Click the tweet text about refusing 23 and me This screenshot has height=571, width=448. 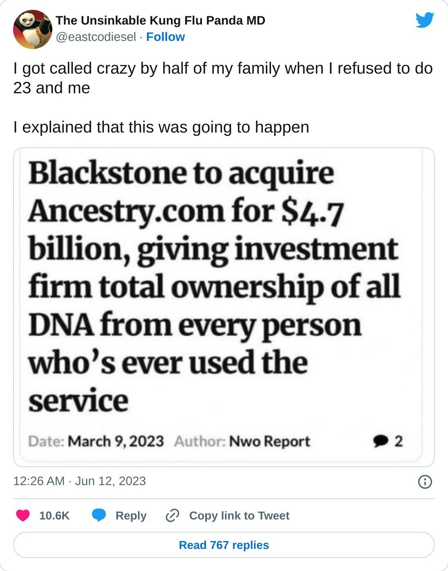pos(223,78)
